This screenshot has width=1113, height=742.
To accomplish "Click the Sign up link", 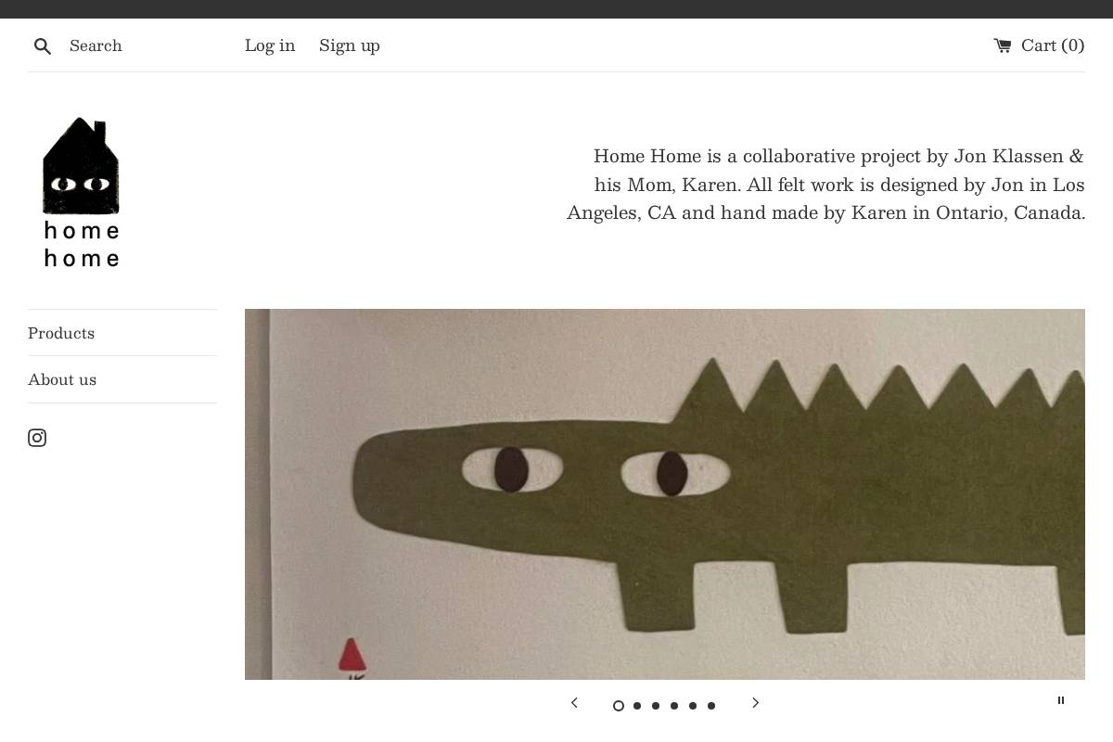I will click(x=350, y=45).
